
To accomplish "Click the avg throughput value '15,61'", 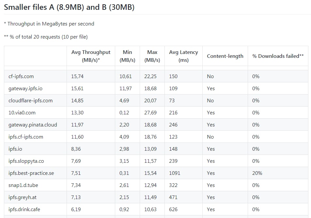I will point(77,89).
